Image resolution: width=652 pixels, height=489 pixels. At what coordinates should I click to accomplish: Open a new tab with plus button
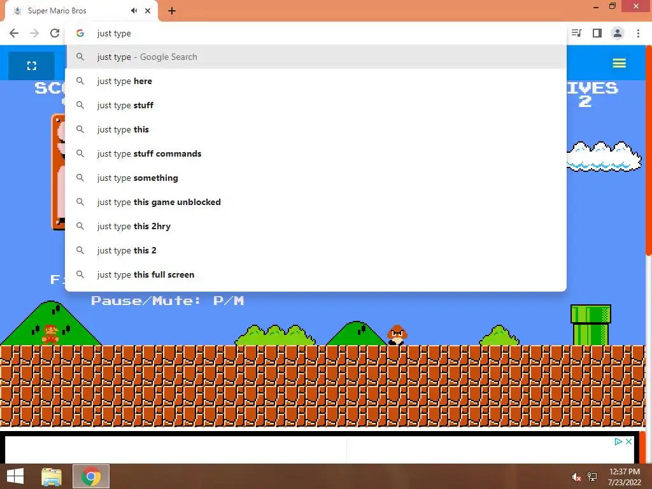(172, 11)
